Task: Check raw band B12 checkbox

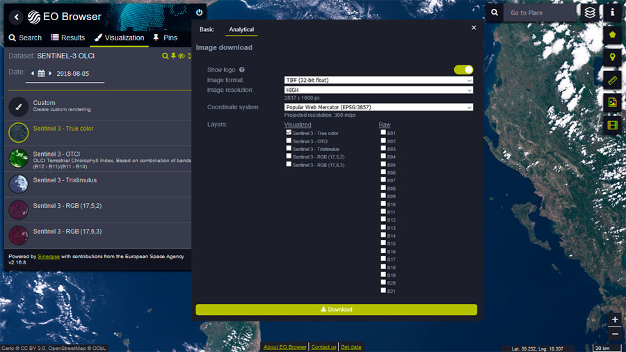Action: point(383,219)
